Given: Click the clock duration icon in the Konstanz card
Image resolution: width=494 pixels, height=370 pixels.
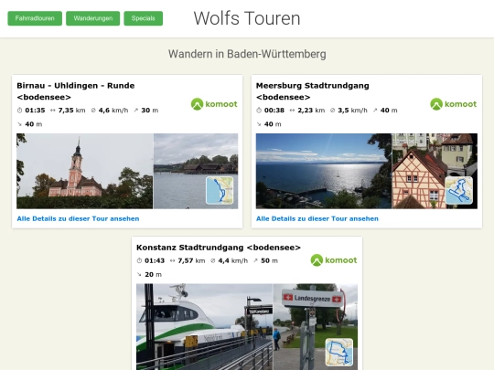Looking at the screenshot, I should click(139, 260).
